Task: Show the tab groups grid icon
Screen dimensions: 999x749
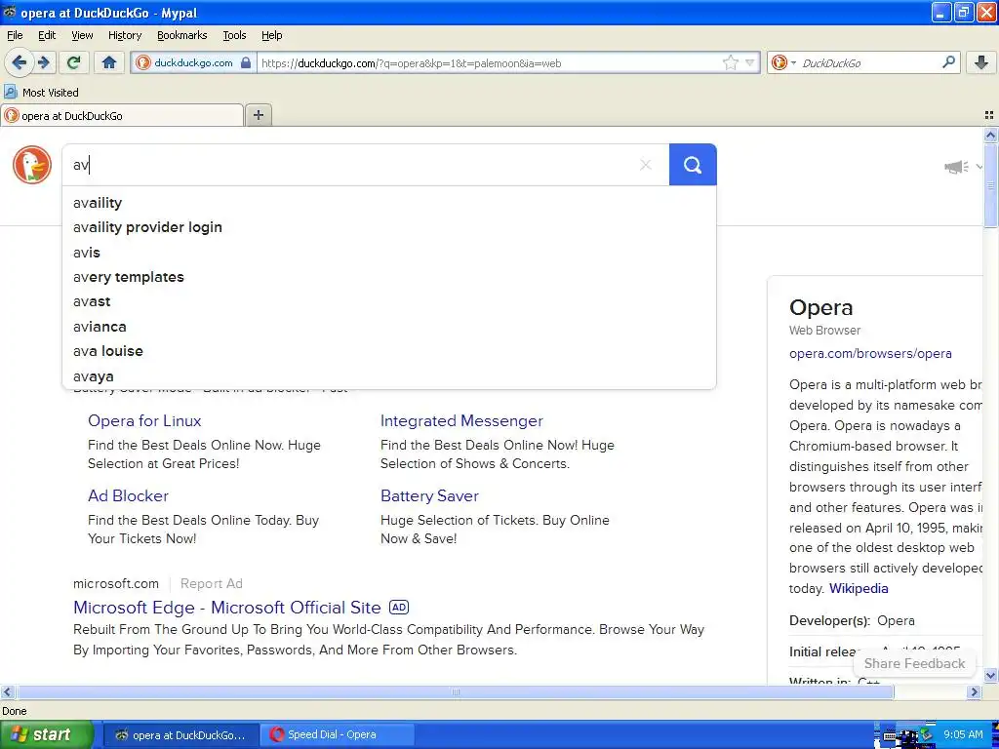Action: click(989, 115)
